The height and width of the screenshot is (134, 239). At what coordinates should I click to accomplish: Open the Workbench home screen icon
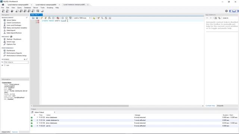click(3, 5)
